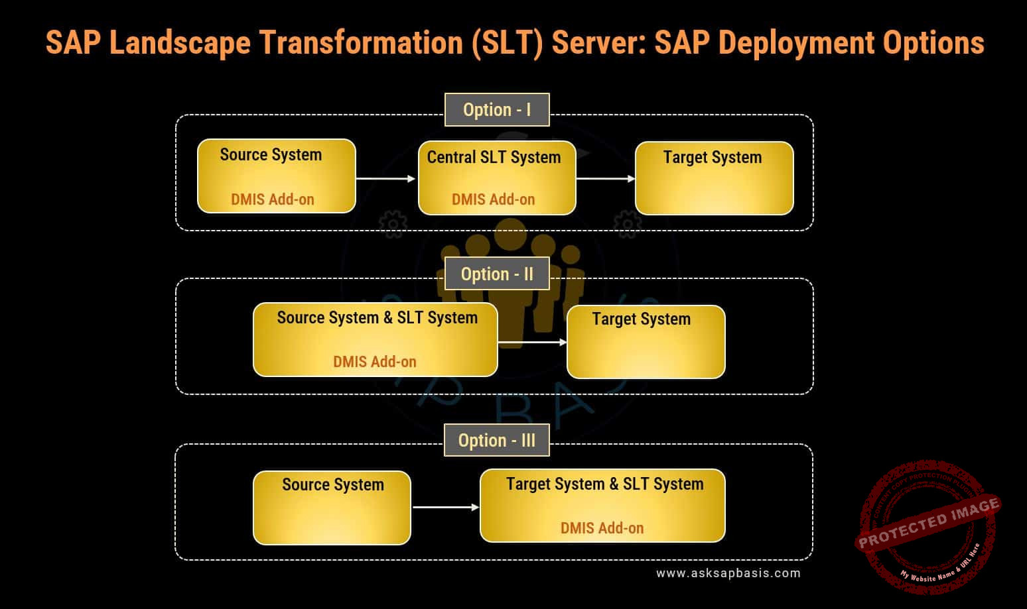Click DMIS Add-on under Target System & SLT System
The height and width of the screenshot is (609, 1027).
(x=602, y=527)
